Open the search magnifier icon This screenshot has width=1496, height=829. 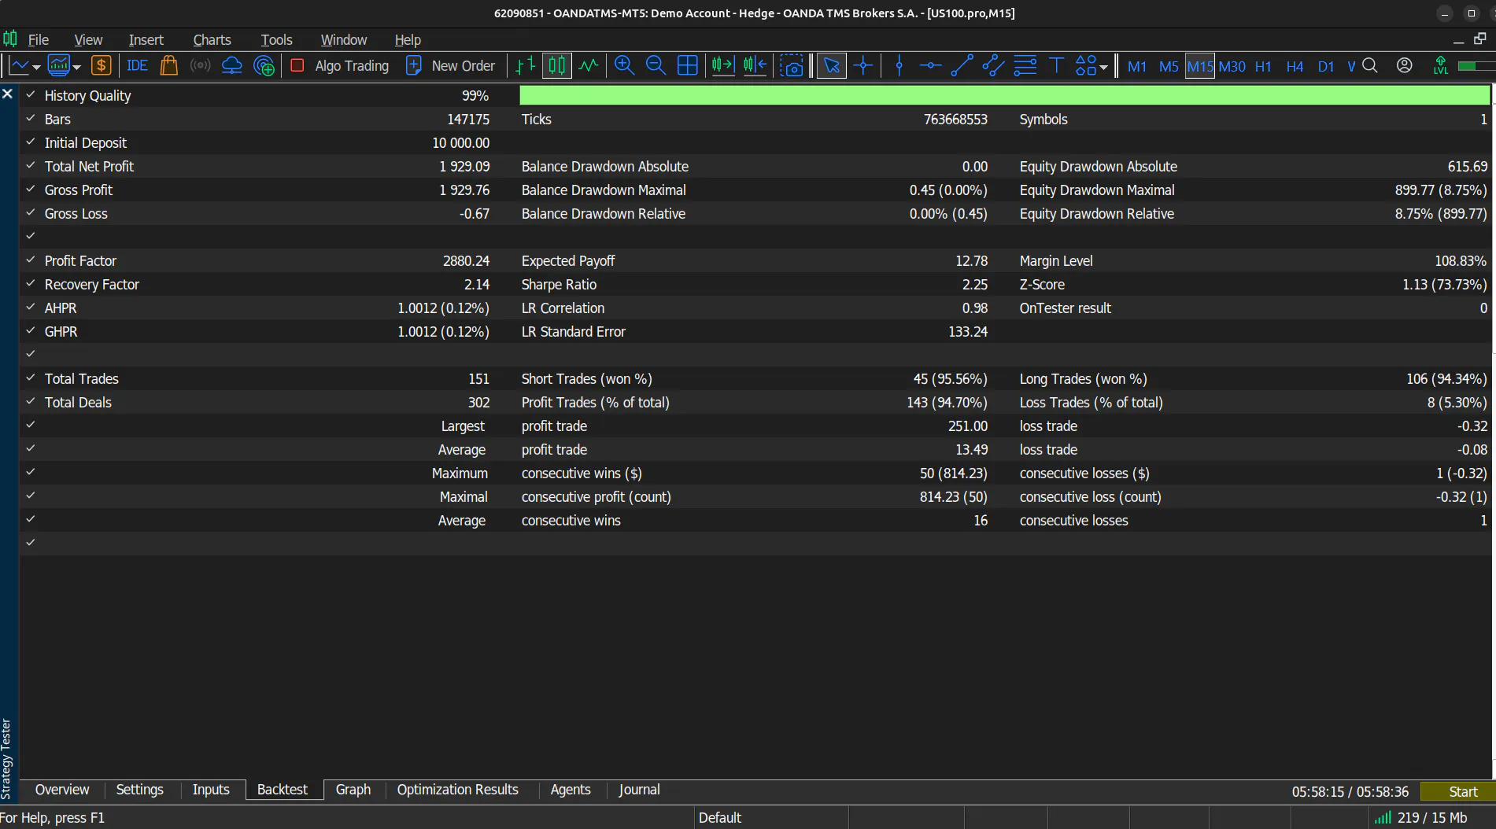[x=1370, y=66]
